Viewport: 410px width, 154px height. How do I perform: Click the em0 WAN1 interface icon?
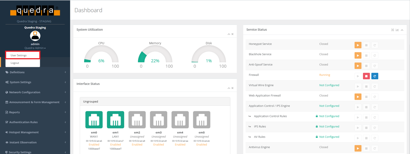(x=94, y=119)
